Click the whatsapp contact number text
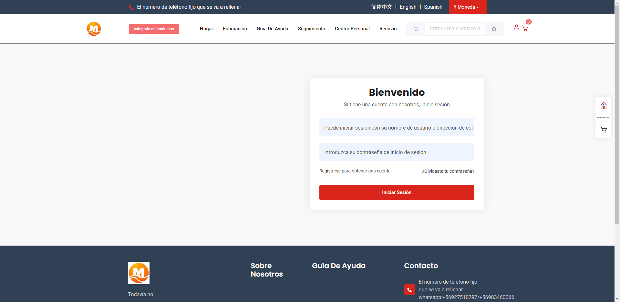The image size is (620, 302). coord(466,297)
